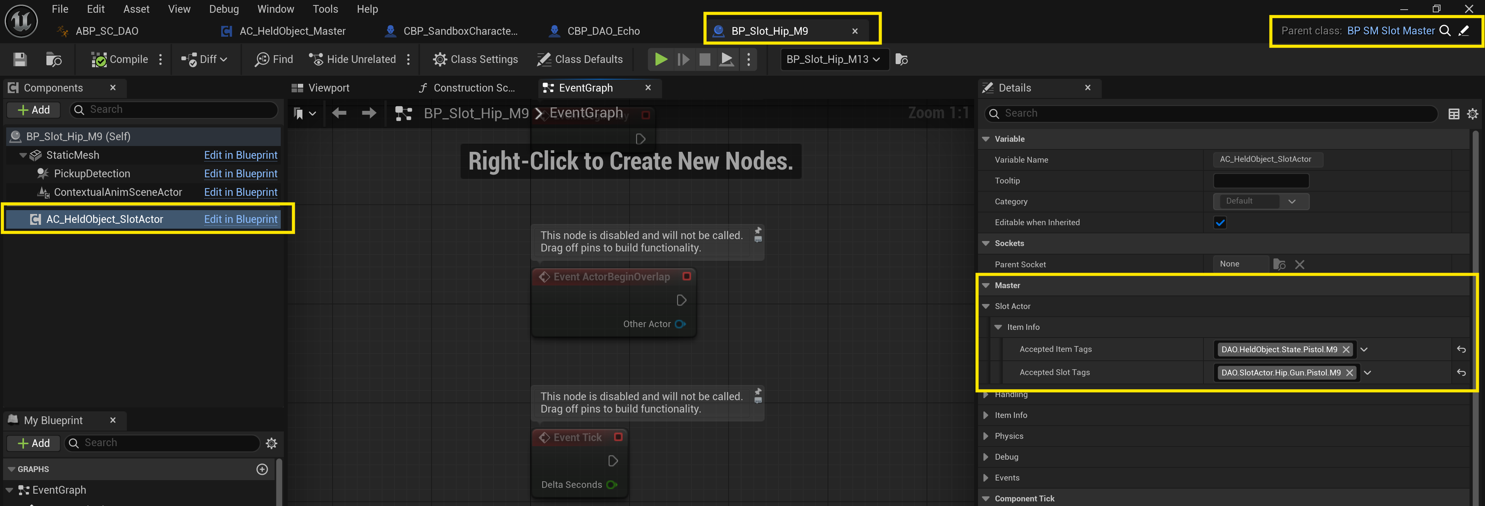Click the Save asset floppy disk icon

(20, 59)
